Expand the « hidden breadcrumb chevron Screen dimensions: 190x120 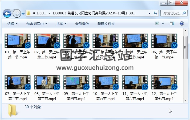tap(34, 13)
